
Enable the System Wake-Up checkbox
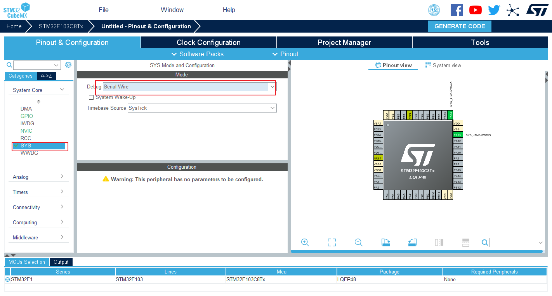click(x=91, y=97)
